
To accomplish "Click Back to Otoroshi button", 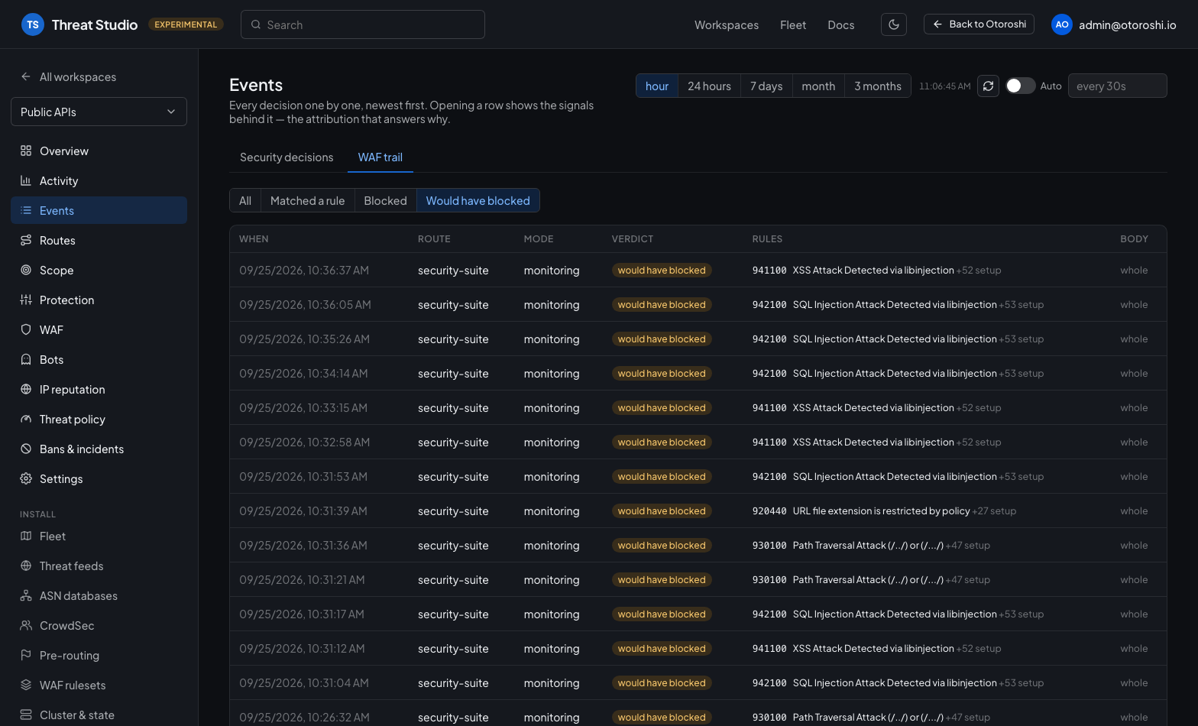I will (x=979, y=24).
